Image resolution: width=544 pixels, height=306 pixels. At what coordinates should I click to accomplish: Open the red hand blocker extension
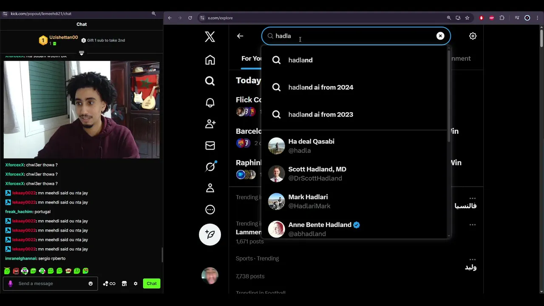(x=481, y=18)
